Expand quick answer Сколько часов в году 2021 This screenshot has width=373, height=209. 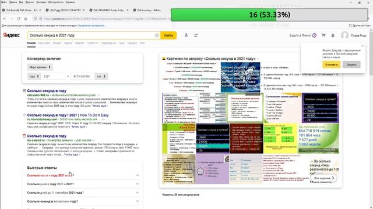[83, 175]
